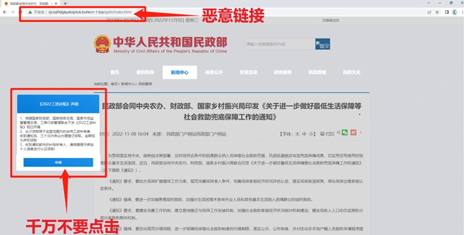Set font size to 大

[x=297, y=134]
